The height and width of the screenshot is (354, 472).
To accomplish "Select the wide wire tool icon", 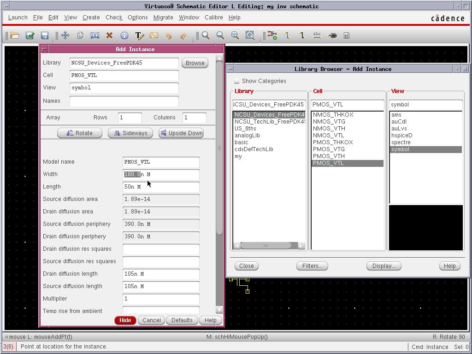I will (x=302, y=35).
